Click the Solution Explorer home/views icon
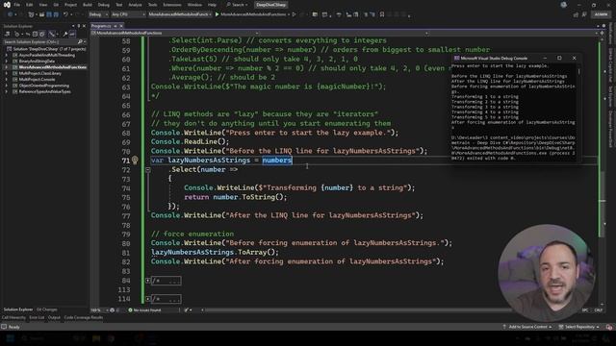 pyautogui.click(x=8, y=35)
